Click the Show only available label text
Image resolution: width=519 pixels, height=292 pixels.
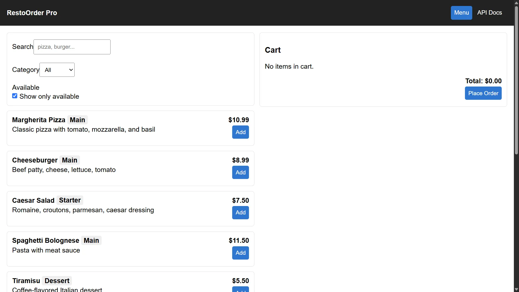click(49, 97)
